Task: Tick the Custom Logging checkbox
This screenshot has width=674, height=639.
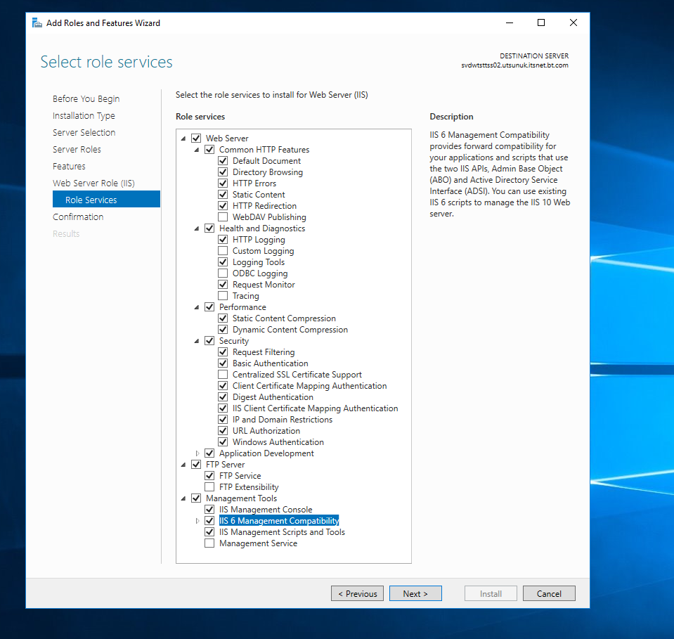Action: [x=223, y=251]
